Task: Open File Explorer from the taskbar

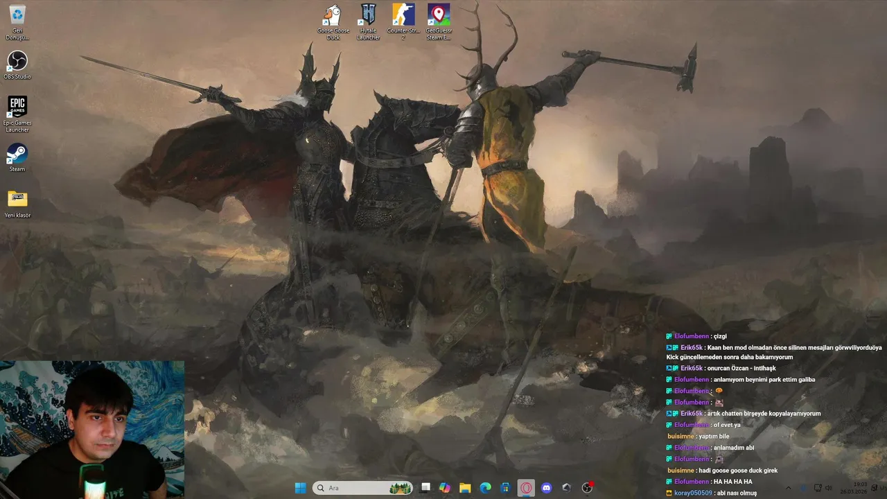Action: (465, 488)
